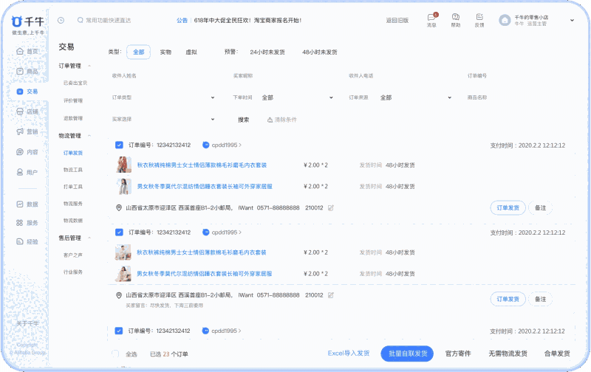
Task: Uncheck the topmost order's checkbox
Action: click(119, 145)
